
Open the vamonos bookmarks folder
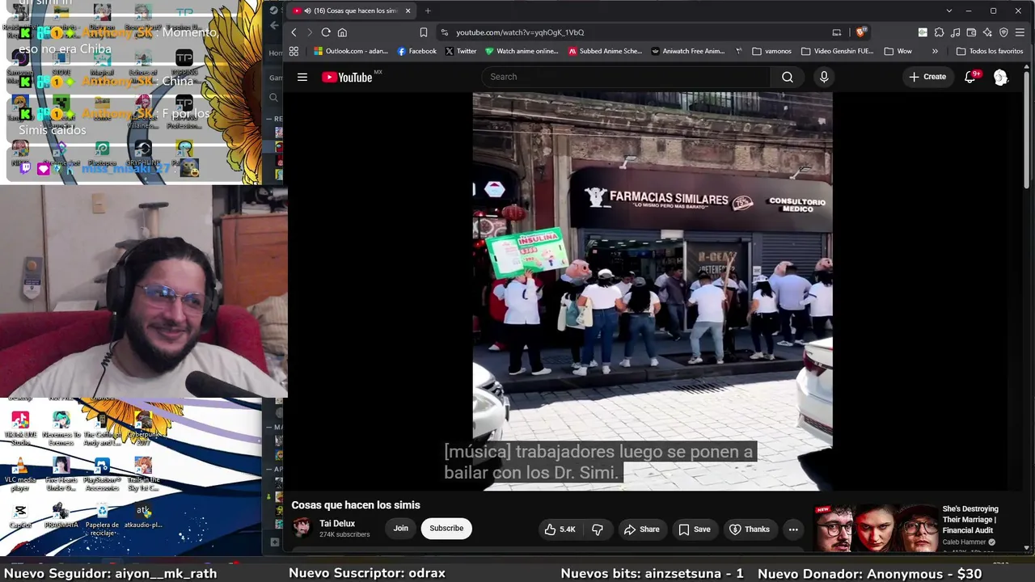point(771,51)
